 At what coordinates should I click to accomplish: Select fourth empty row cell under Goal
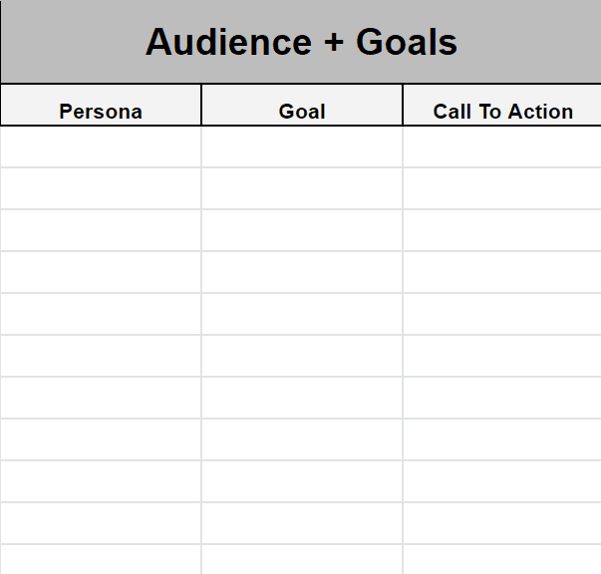(x=302, y=272)
